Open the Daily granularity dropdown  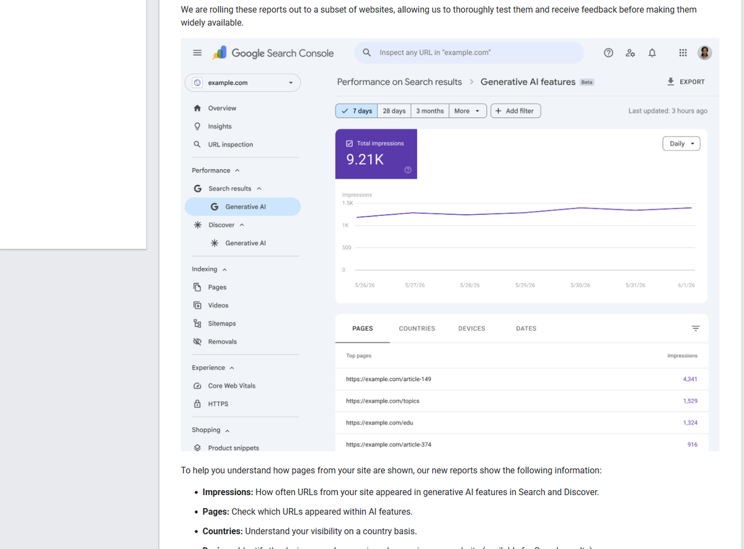[x=681, y=143]
